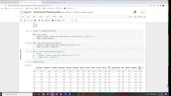
Task: Open the View menu
Action: tap(34, 17)
